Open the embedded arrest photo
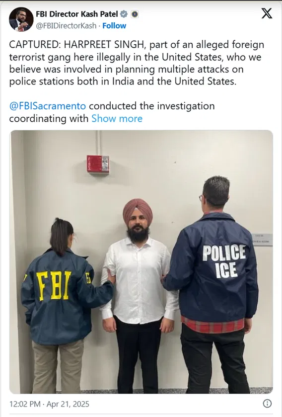 click(x=141, y=262)
